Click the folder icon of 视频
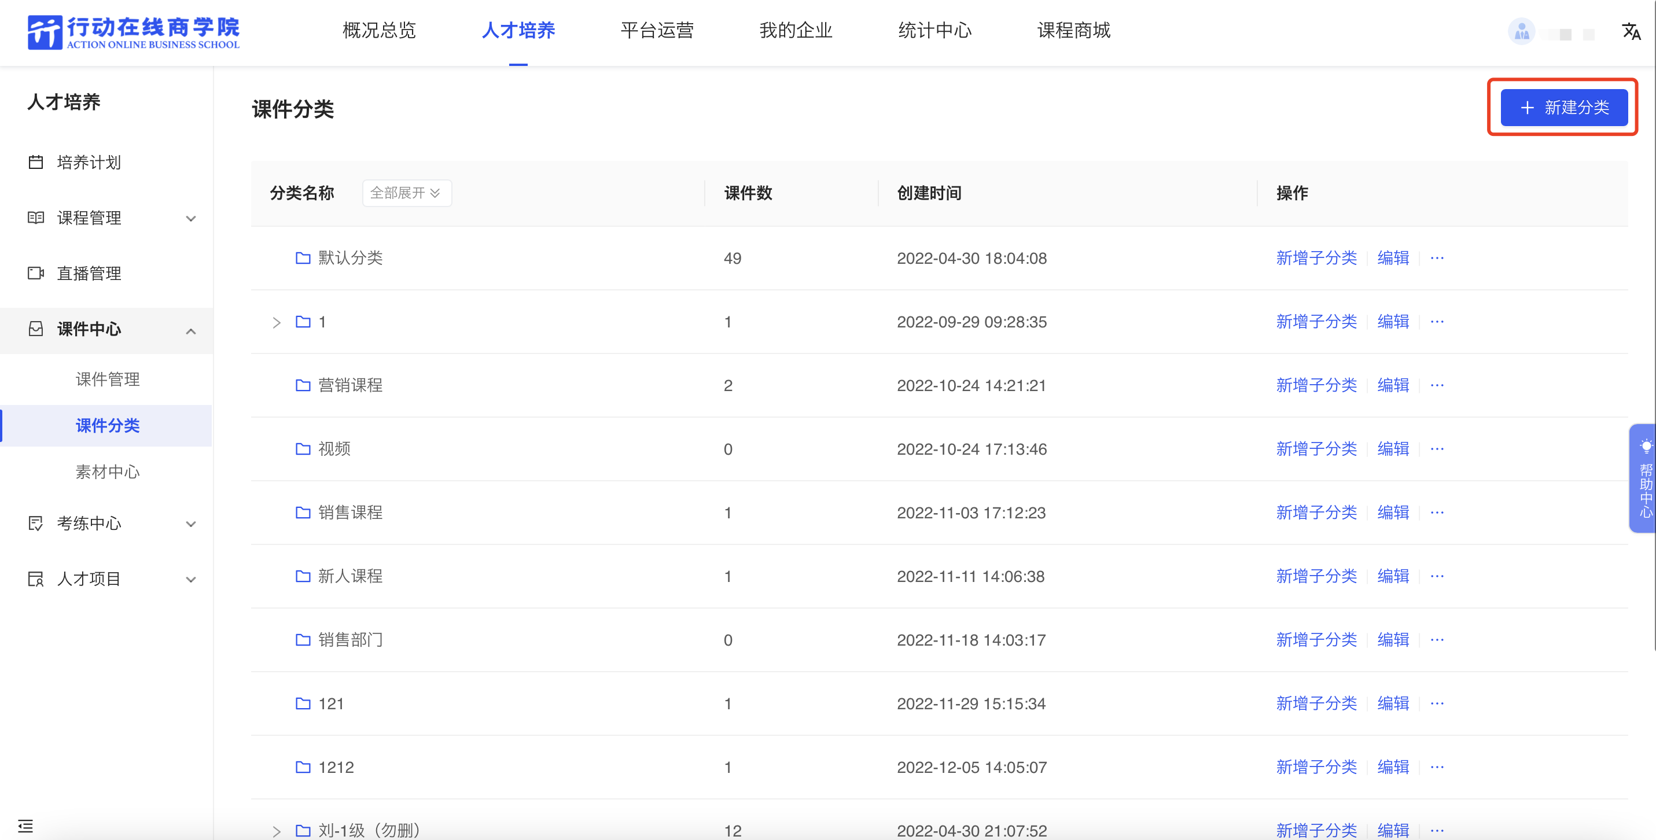The image size is (1656, 840). tap(303, 448)
